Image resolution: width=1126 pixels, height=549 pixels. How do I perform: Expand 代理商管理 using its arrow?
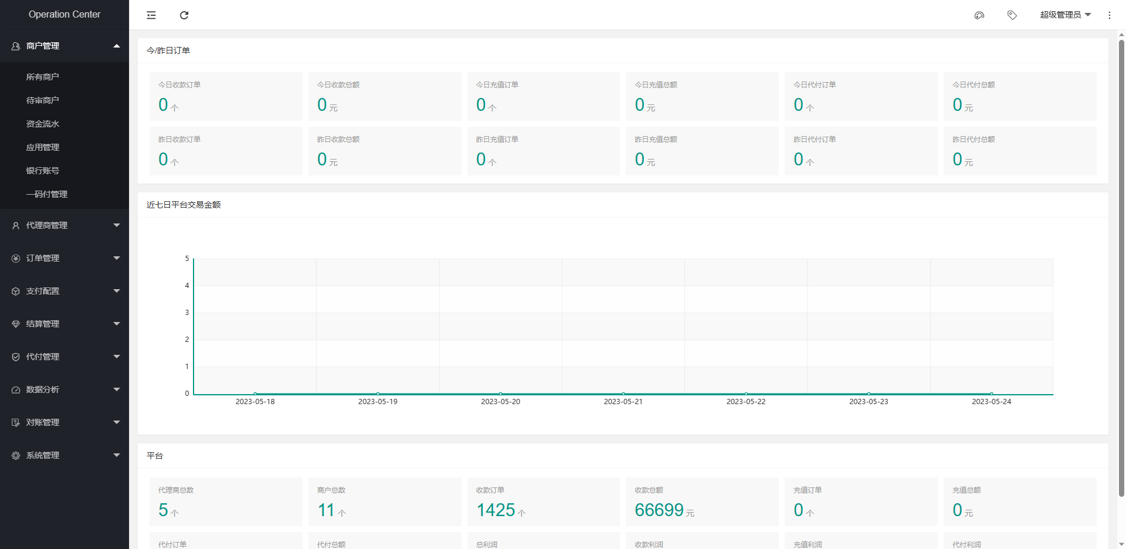pos(117,225)
